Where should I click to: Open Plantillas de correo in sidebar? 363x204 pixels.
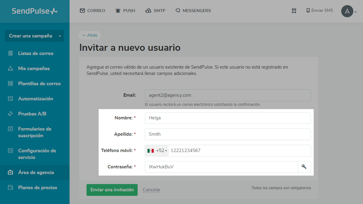(x=39, y=83)
